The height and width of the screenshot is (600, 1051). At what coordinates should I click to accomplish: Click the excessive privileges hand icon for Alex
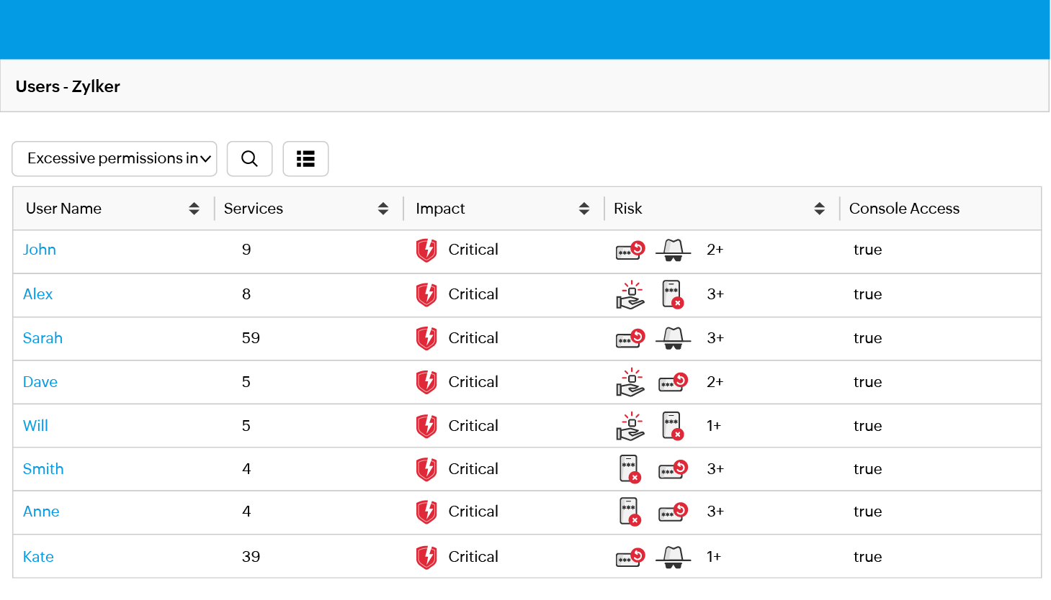point(630,295)
